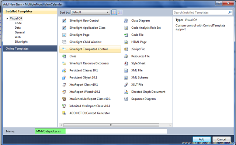Click the Style Sheet icon
The height and width of the screenshot is (145, 236).
tap(126, 63)
